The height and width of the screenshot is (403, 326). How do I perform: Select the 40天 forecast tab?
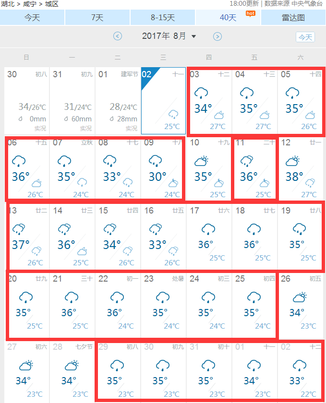(228, 17)
